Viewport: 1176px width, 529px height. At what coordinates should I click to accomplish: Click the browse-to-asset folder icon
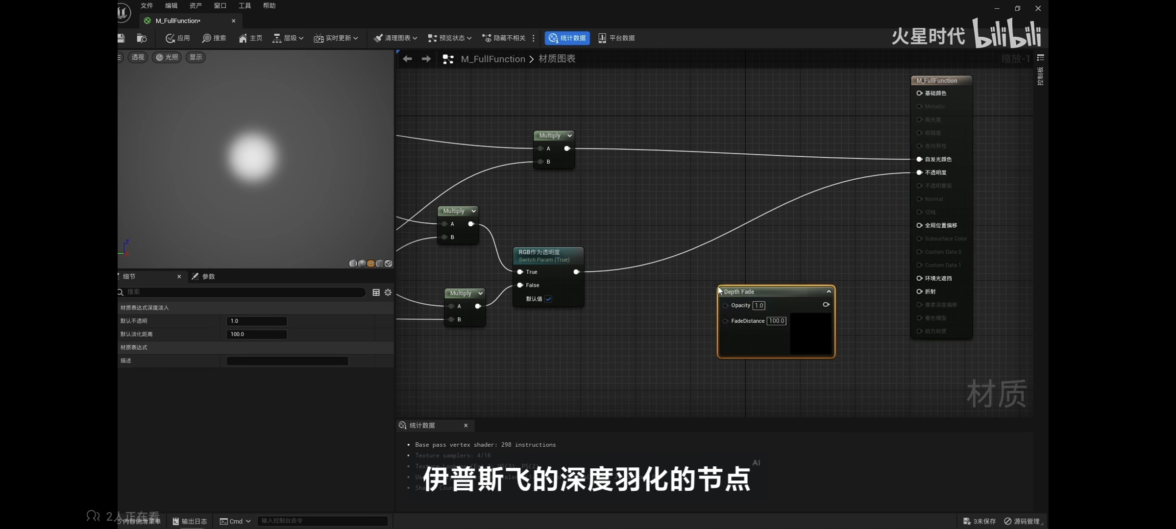[141, 38]
